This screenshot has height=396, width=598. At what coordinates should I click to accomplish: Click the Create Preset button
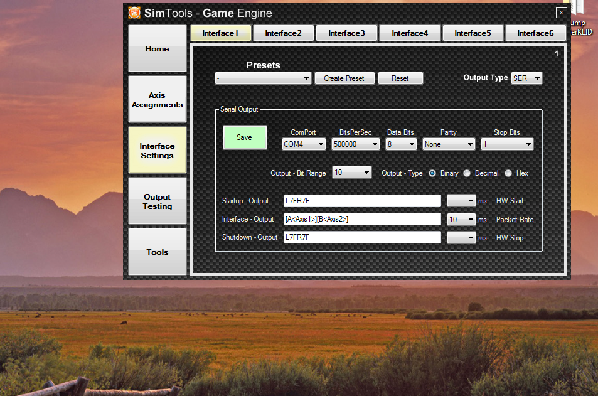point(344,78)
